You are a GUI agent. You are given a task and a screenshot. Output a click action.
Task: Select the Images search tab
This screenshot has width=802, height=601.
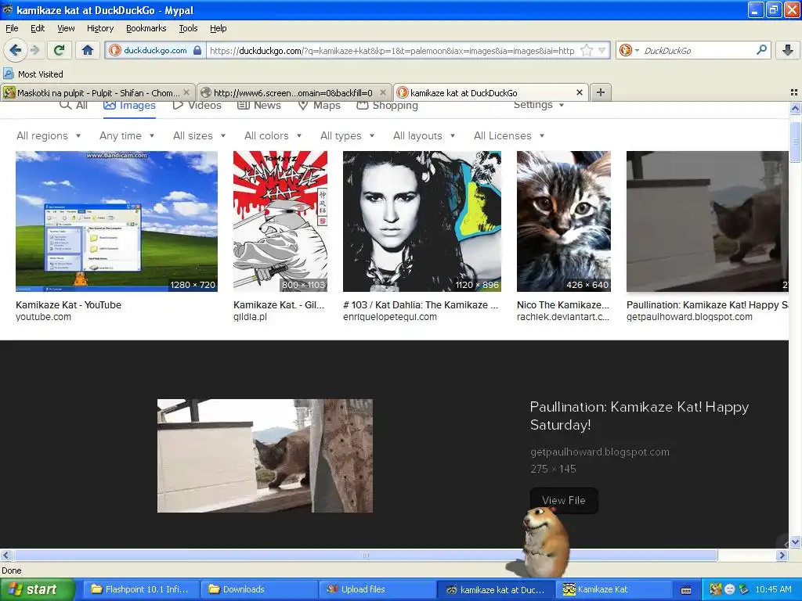click(x=129, y=106)
